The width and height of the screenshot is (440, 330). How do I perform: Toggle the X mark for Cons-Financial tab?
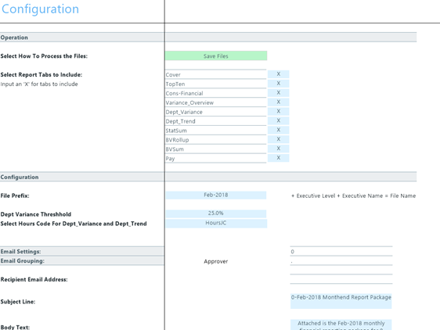279,92
